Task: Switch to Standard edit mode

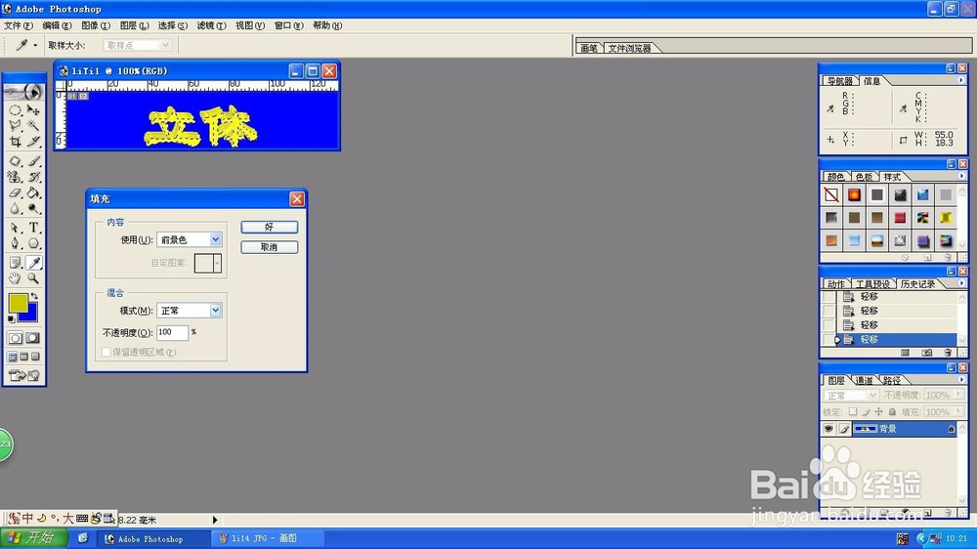Action: (x=15, y=338)
